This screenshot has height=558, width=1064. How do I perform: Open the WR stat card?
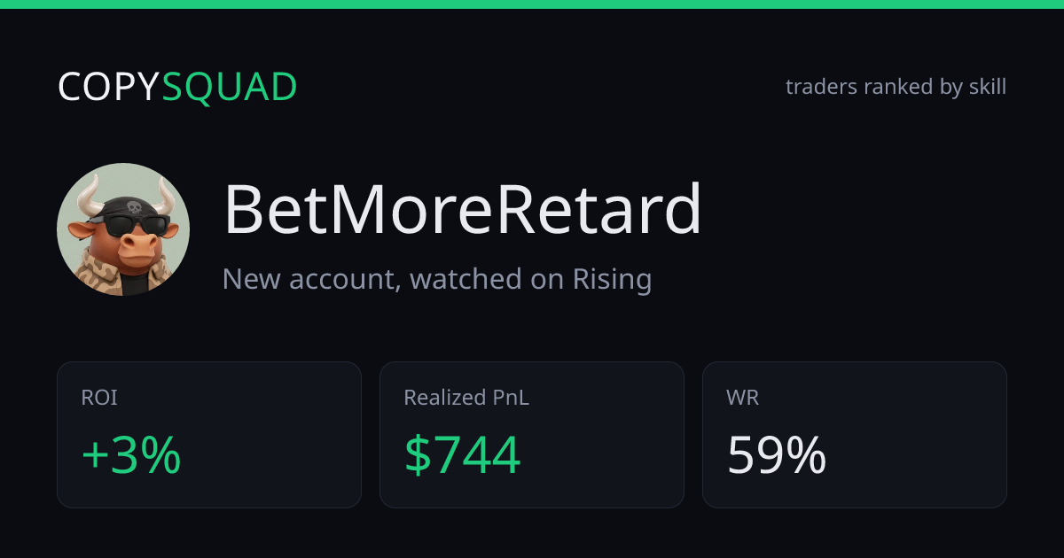tap(855, 435)
